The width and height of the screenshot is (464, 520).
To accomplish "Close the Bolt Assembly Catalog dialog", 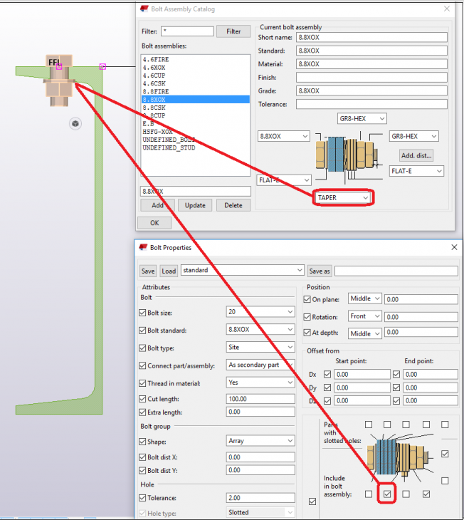I will 447,9.
